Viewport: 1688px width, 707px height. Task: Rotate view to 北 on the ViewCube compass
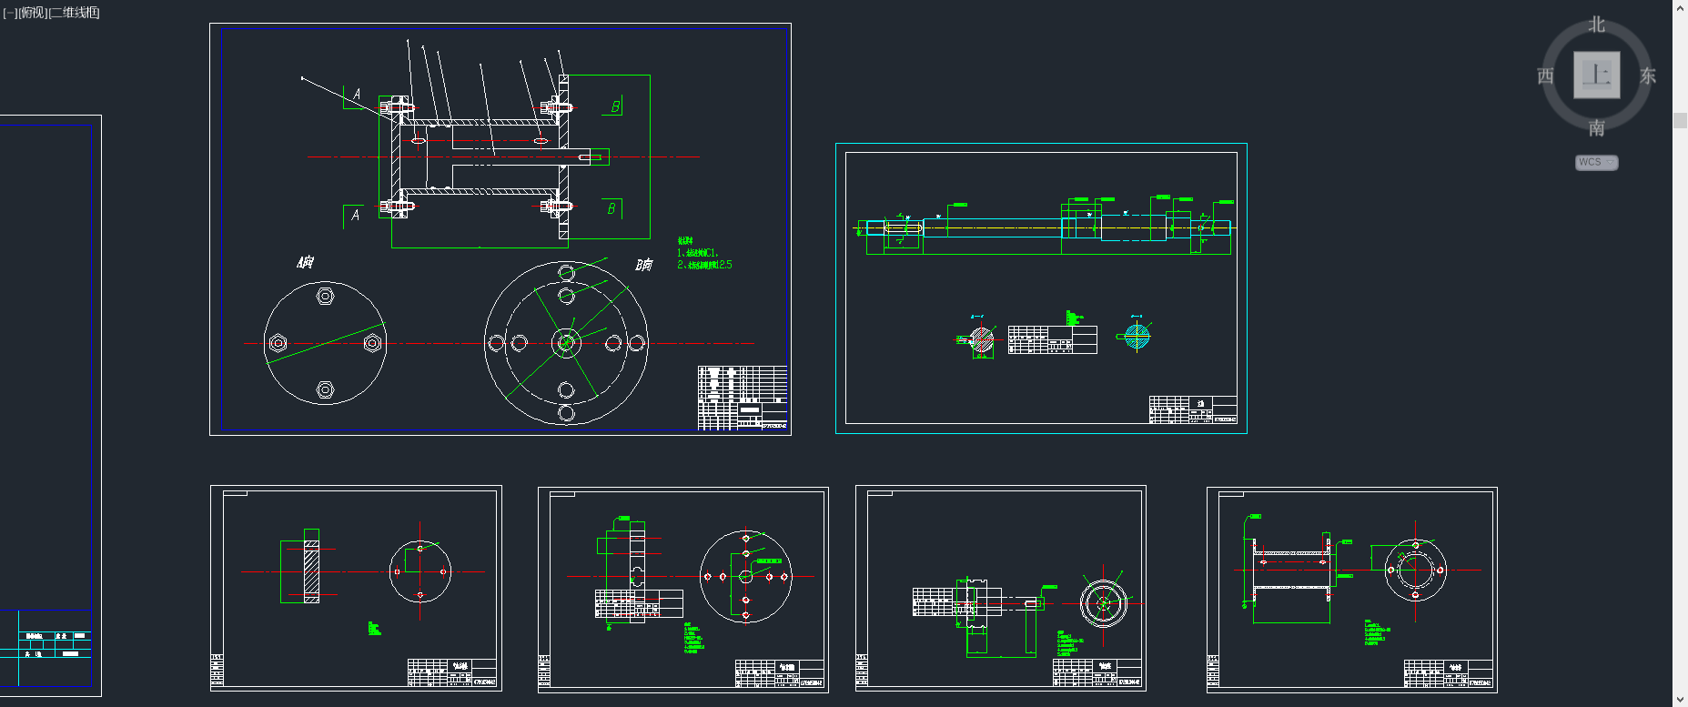click(x=1597, y=25)
